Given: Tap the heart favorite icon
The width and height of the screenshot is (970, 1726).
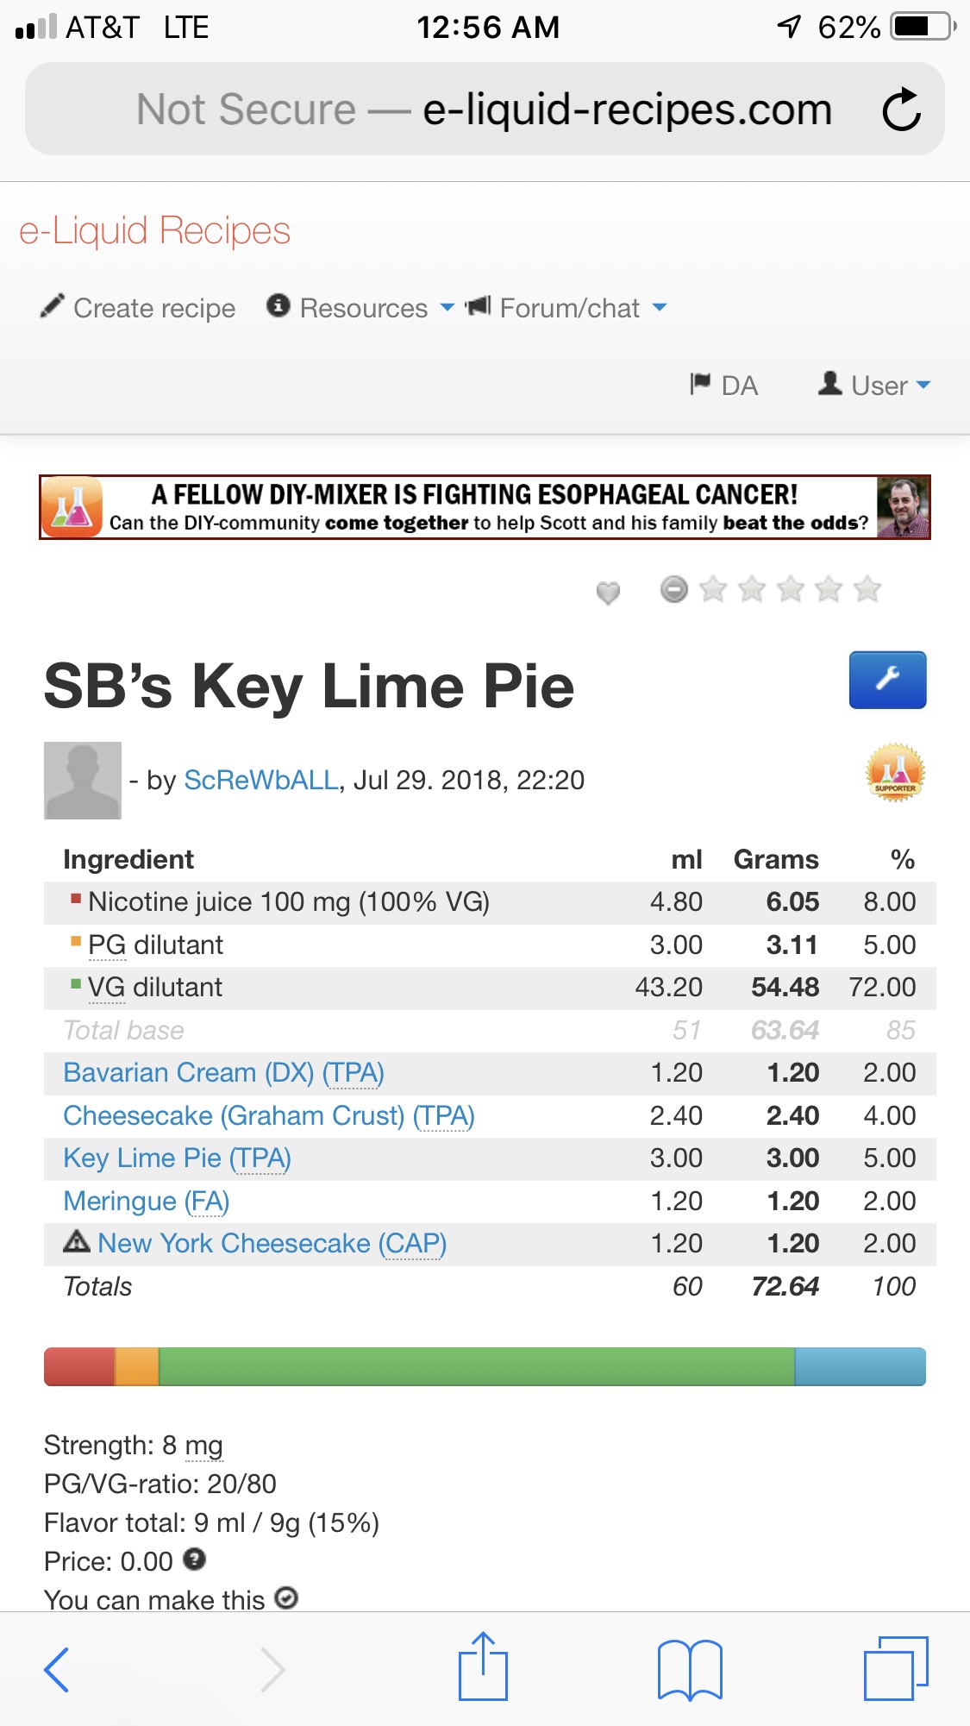Looking at the screenshot, I should point(609,592).
